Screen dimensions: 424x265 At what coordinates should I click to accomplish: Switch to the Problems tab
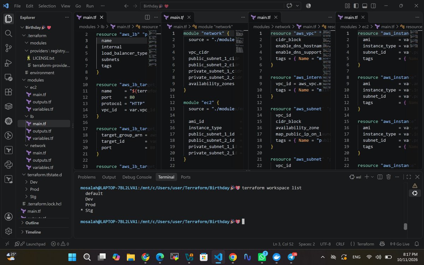coord(87,177)
